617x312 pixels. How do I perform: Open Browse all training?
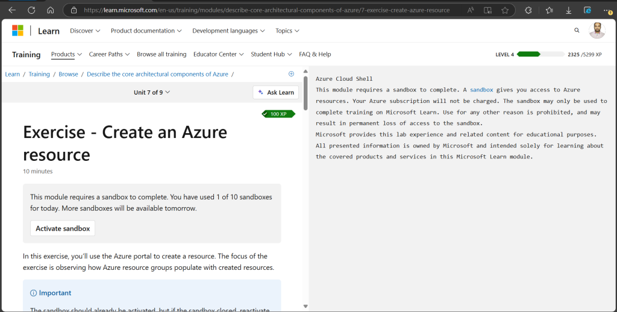(161, 54)
